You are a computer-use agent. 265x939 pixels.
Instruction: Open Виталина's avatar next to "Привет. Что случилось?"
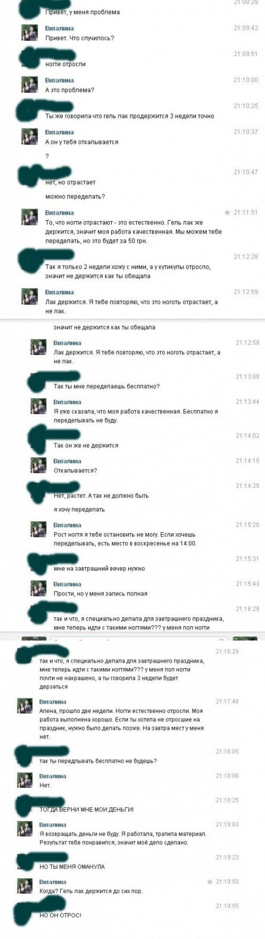[x=29, y=33]
